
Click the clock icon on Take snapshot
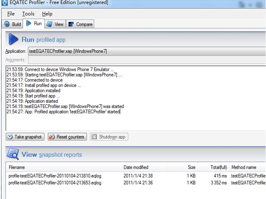click(10, 136)
